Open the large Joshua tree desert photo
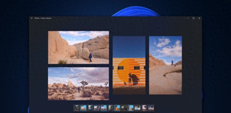 click(78, 84)
